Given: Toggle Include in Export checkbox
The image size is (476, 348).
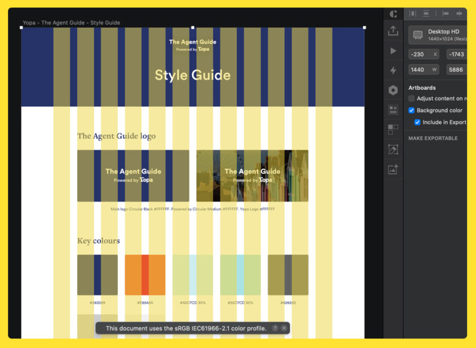Looking at the screenshot, I should 417,122.
